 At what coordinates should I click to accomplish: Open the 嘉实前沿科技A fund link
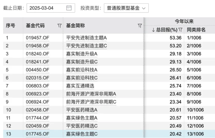tap(82, 70)
